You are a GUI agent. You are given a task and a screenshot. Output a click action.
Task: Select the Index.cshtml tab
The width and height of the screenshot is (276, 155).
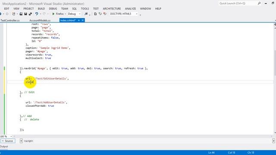pyautogui.click(x=68, y=20)
